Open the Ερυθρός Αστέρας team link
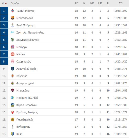The image size is (129, 139). (27, 112)
